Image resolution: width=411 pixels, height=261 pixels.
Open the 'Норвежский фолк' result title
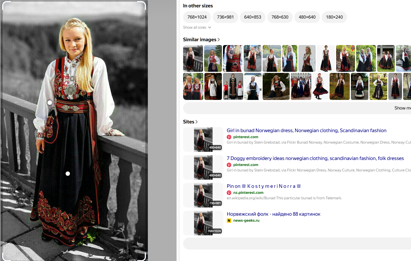click(x=274, y=214)
